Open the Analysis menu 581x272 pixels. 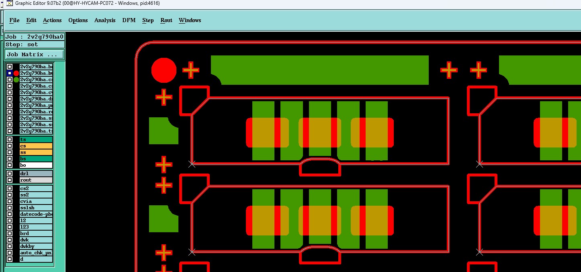tap(105, 20)
